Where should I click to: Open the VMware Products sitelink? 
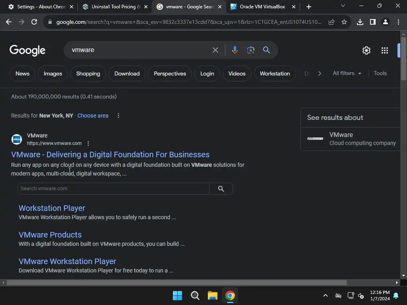click(50, 235)
